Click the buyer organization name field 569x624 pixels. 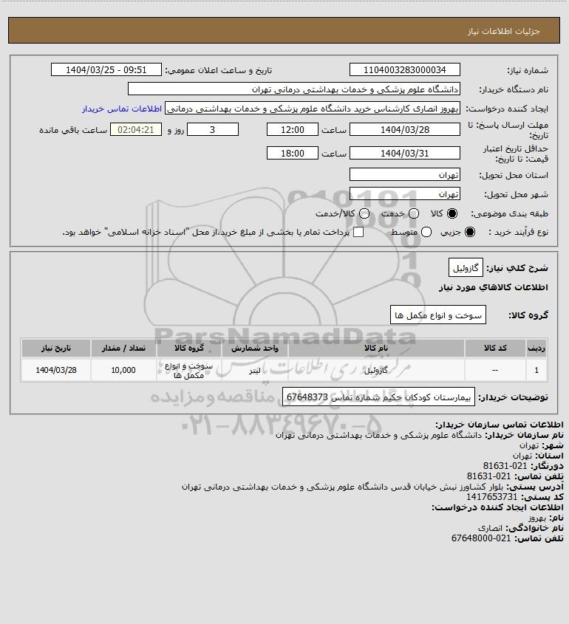click(294, 89)
